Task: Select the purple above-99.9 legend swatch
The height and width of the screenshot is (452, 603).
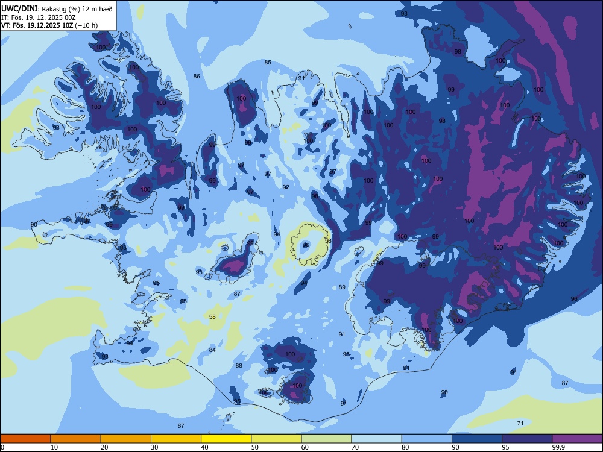Action: [x=577, y=439]
